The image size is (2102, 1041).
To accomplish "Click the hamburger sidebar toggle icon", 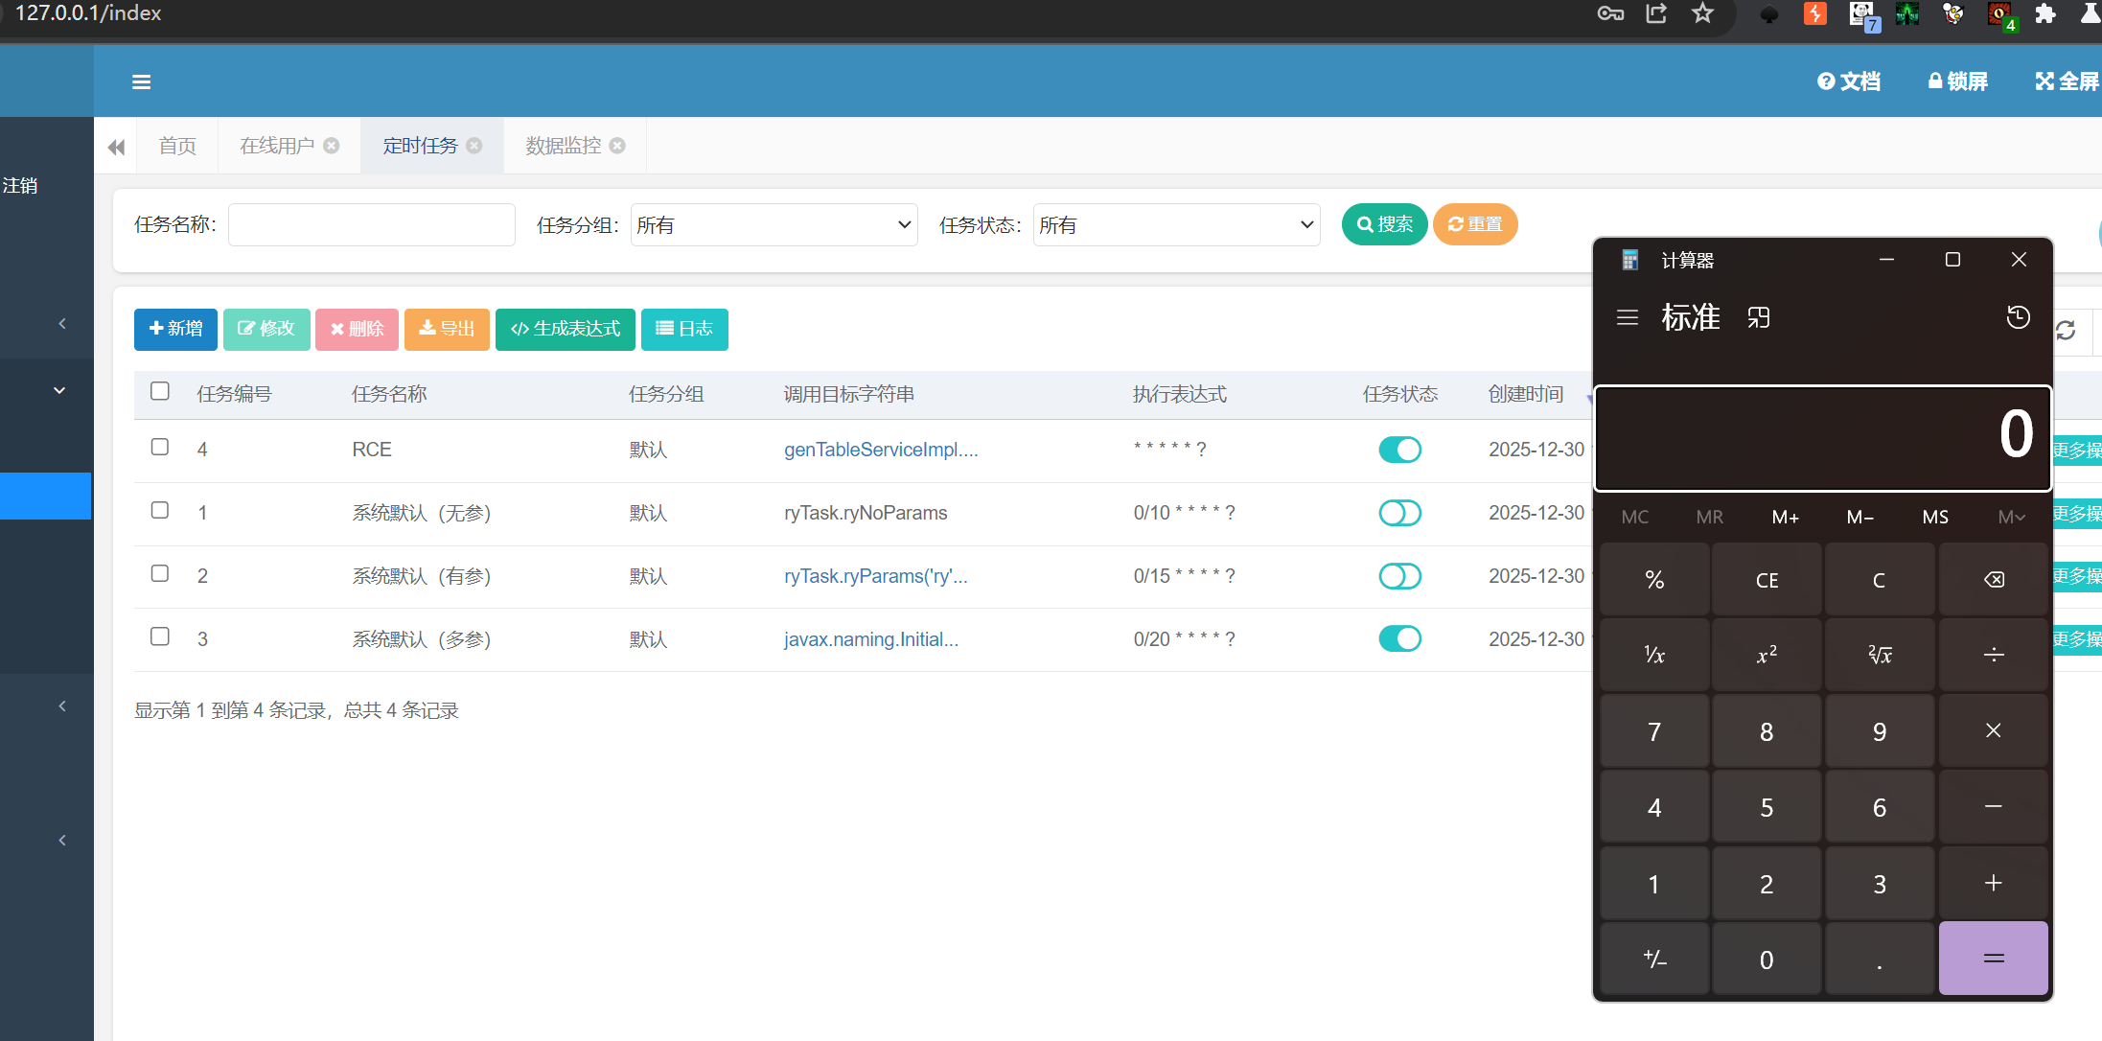I will coord(141,82).
